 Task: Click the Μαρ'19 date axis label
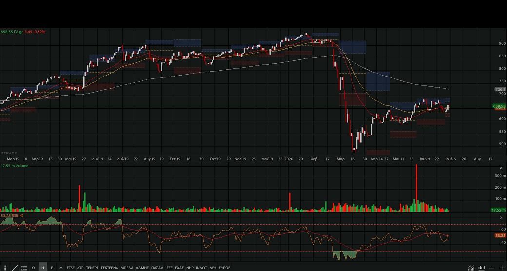(x=13, y=159)
